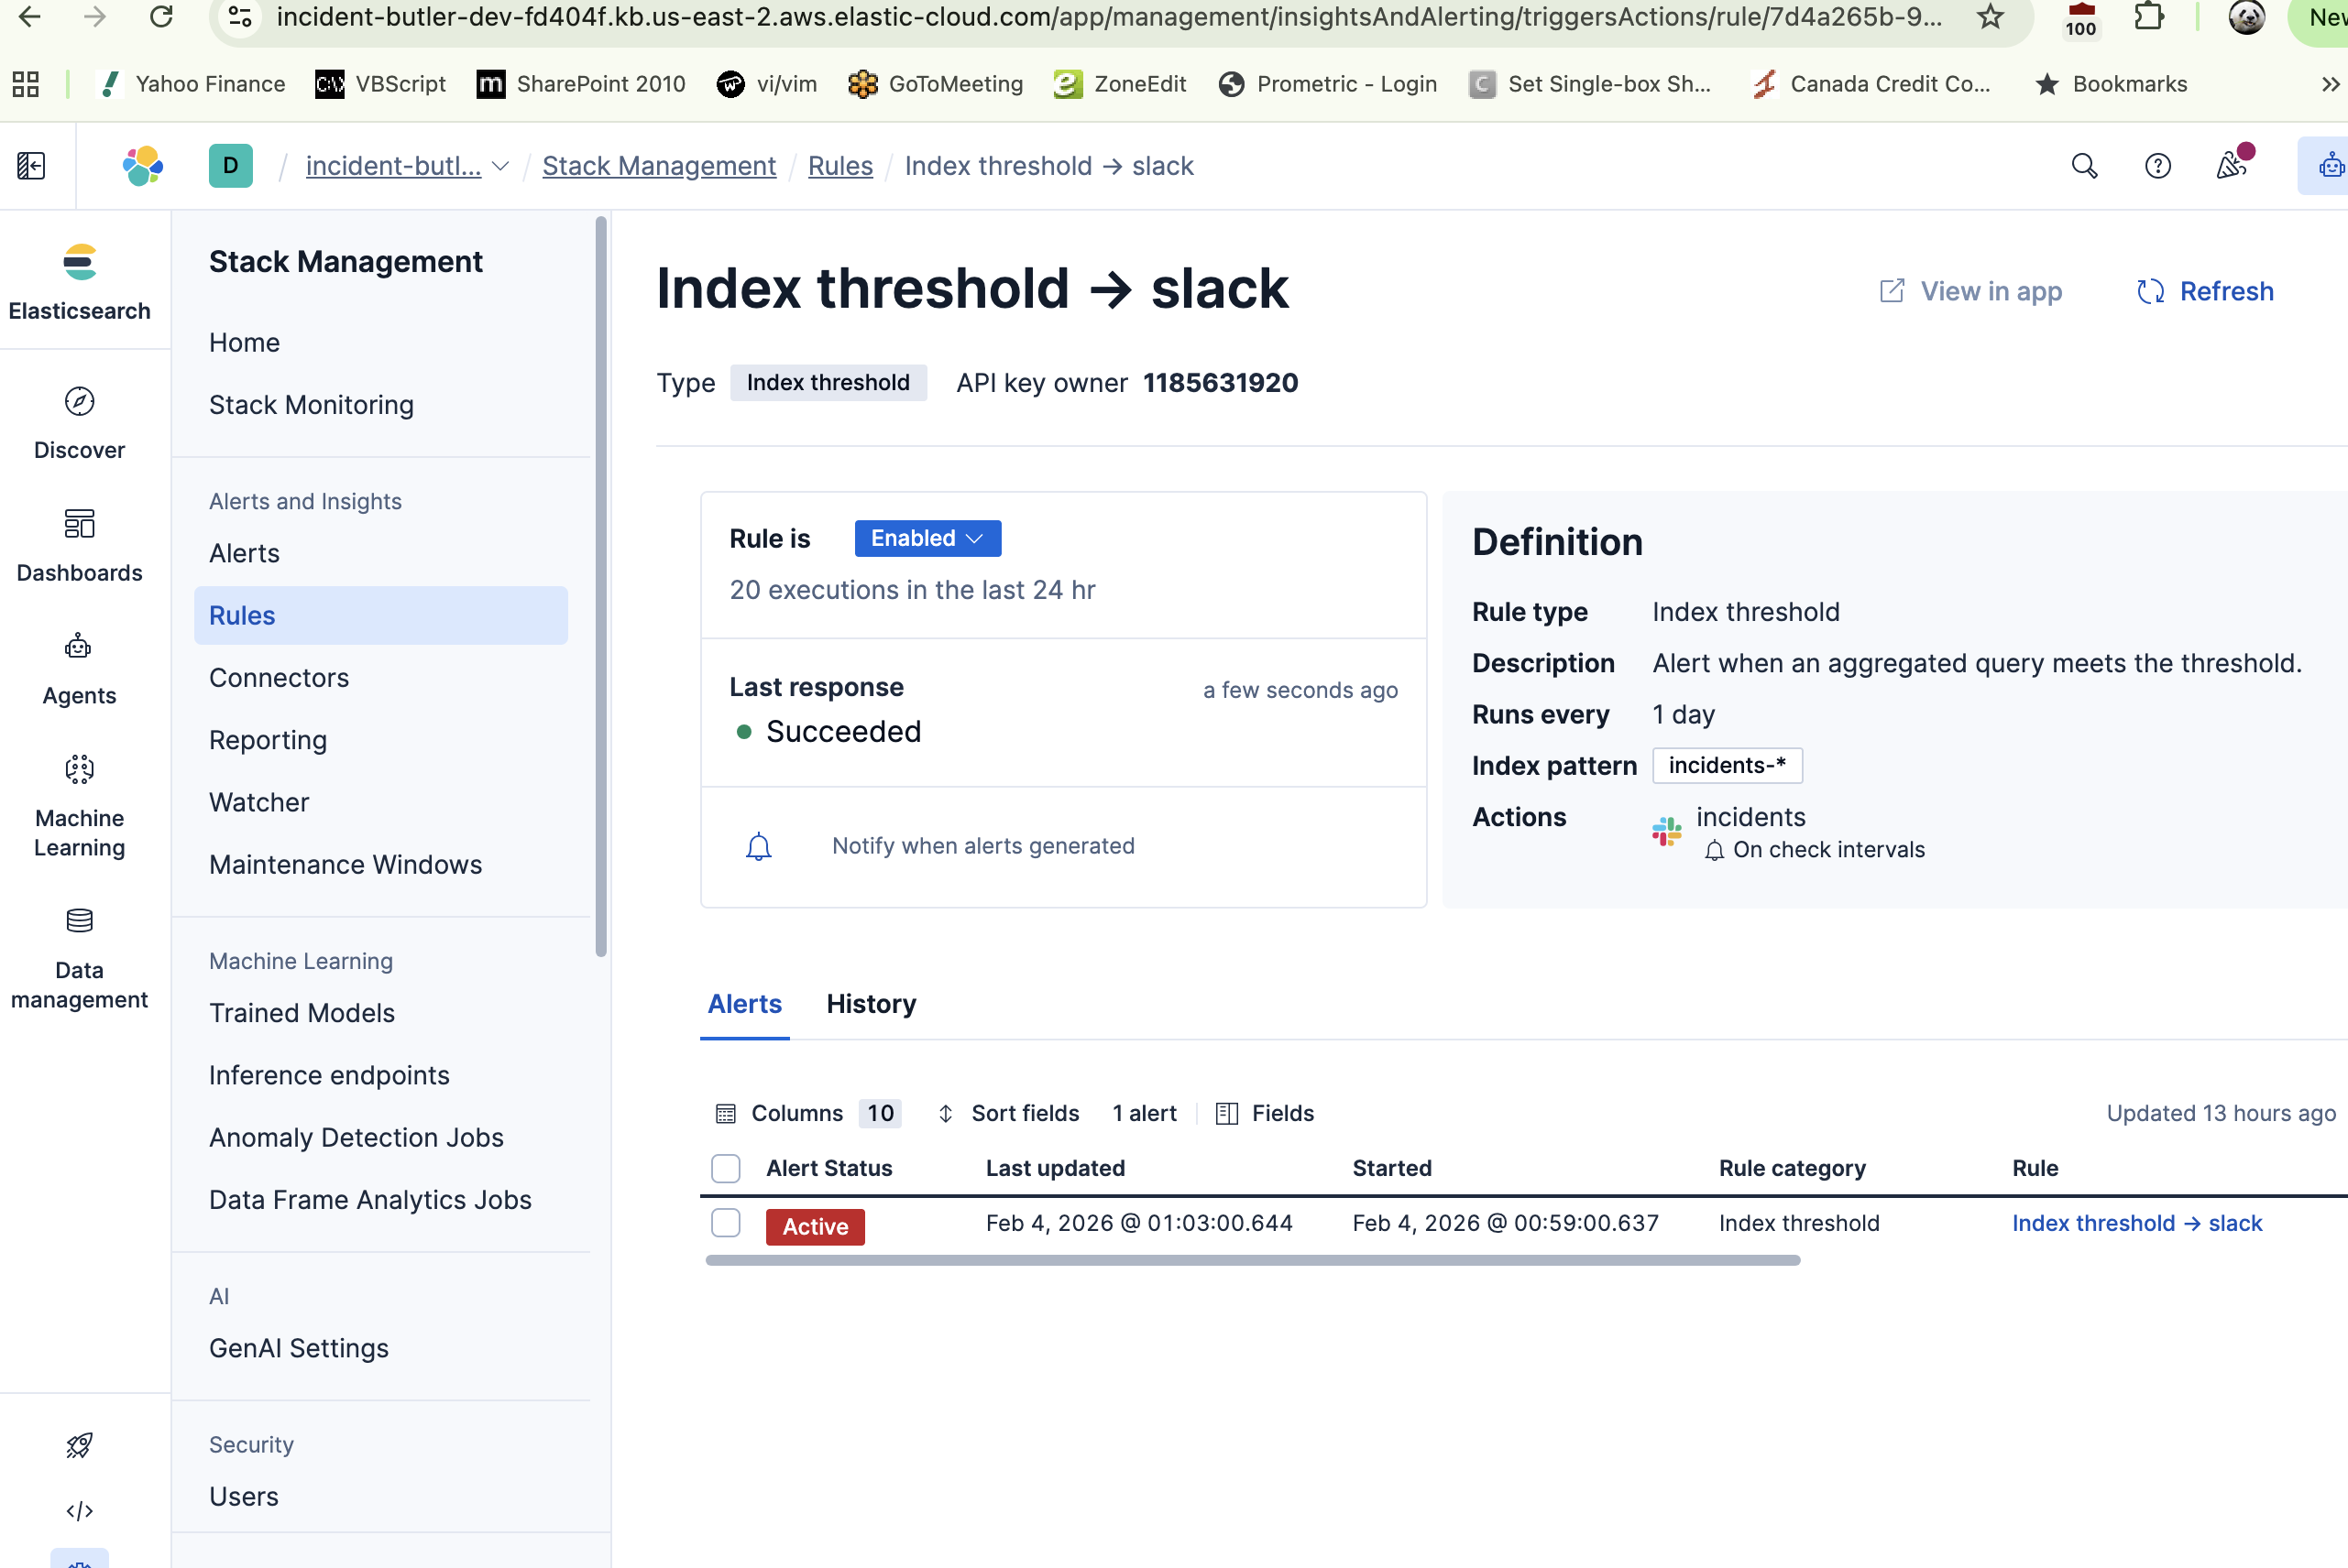Screen dimensions: 2348x1568
Task: Collapse the side navigation panel icon
Action: tap(31, 166)
